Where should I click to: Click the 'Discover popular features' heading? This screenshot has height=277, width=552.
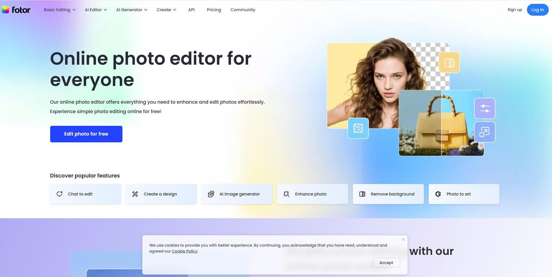pyautogui.click(x=85, y=176)
